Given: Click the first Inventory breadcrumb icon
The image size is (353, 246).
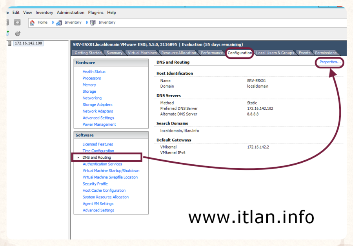Looking at the screenshot, I should (59, 23).
